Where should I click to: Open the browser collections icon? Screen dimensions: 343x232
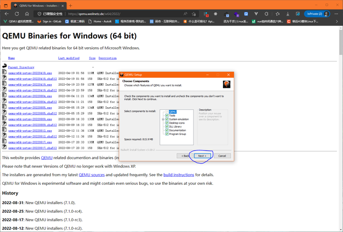pyautogui.click(x=298, y=14)
